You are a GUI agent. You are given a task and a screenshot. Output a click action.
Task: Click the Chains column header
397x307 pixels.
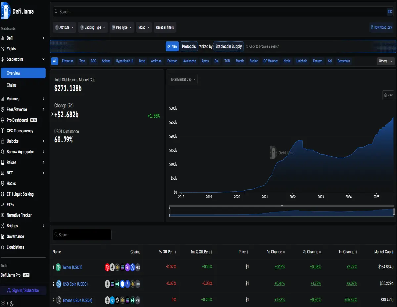135,252
